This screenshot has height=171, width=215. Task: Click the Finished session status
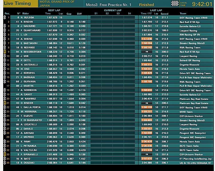[x=147, y=5]
